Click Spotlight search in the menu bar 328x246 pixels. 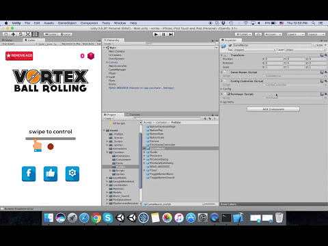pyautogui.click(x=314, y=23)
